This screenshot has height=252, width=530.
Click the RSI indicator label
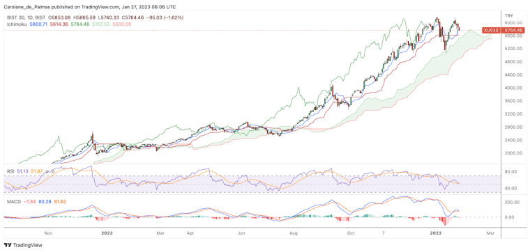click(x=11, y=171)
